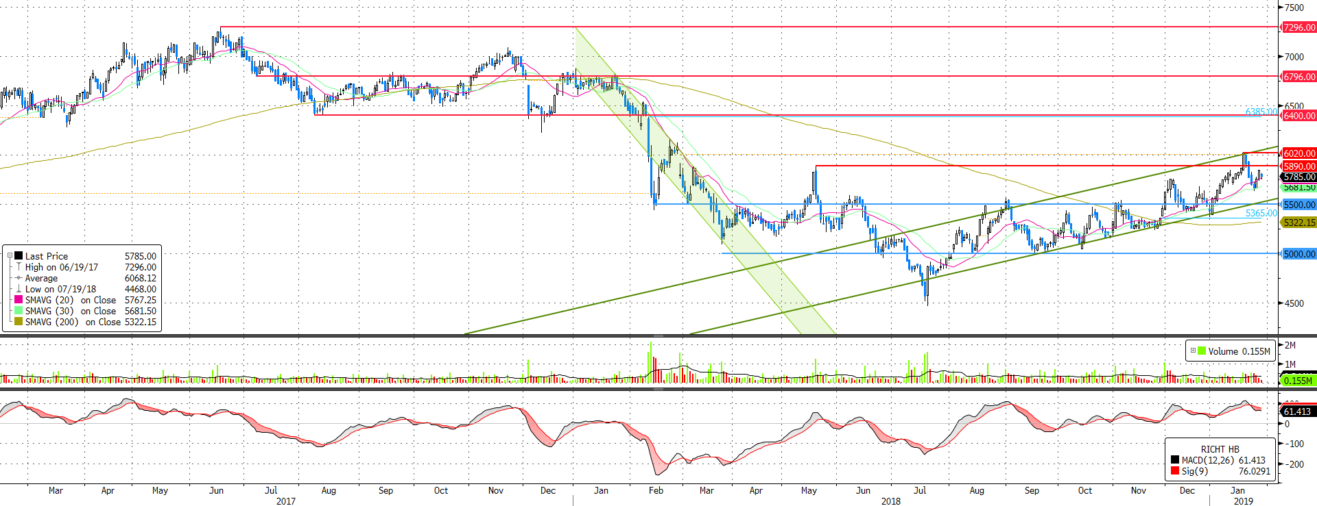The image size is (1317, 506).
Task: Click the 61.413 MACD axis value tag
Action: click(x=1297, y=412)
